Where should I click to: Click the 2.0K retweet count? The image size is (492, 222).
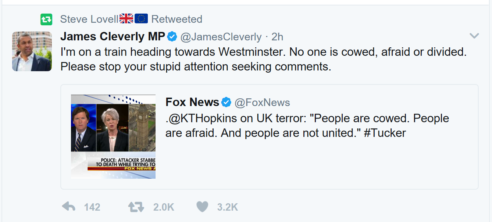164,207
